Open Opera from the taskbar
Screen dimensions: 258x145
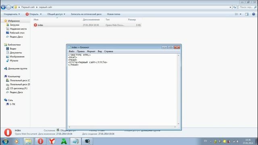coord(40,141)
